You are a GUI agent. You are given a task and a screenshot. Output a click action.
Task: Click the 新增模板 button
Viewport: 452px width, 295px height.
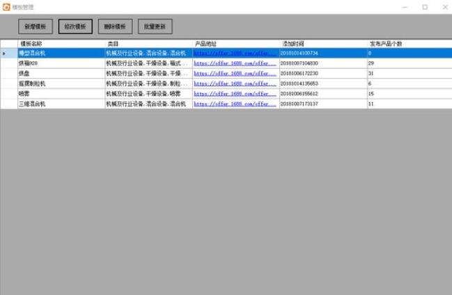click(x=35, y=27)
